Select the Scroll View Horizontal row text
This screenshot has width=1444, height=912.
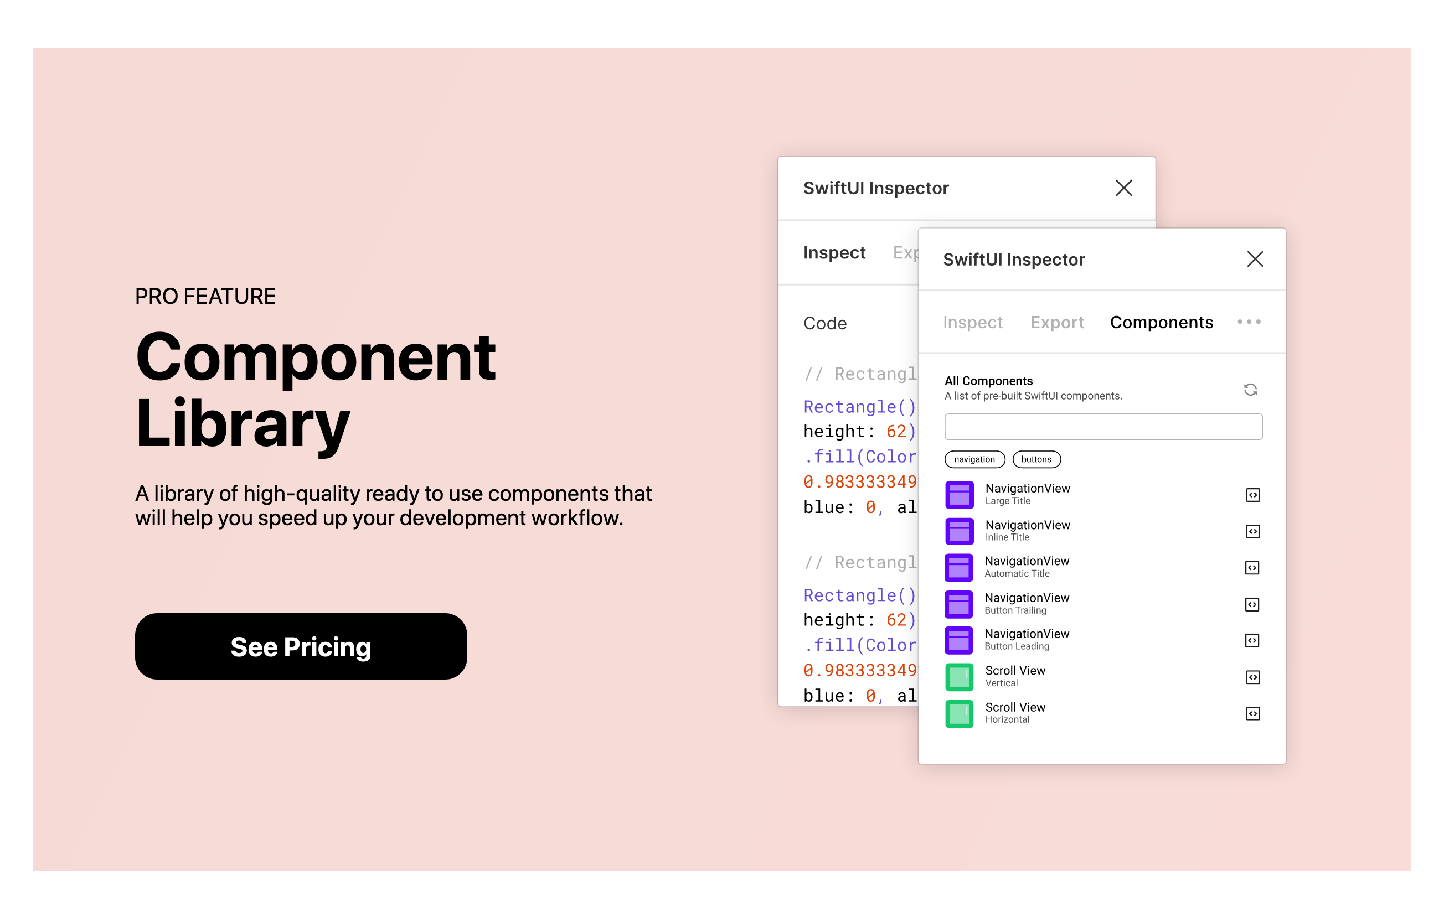coord(1015,712)
